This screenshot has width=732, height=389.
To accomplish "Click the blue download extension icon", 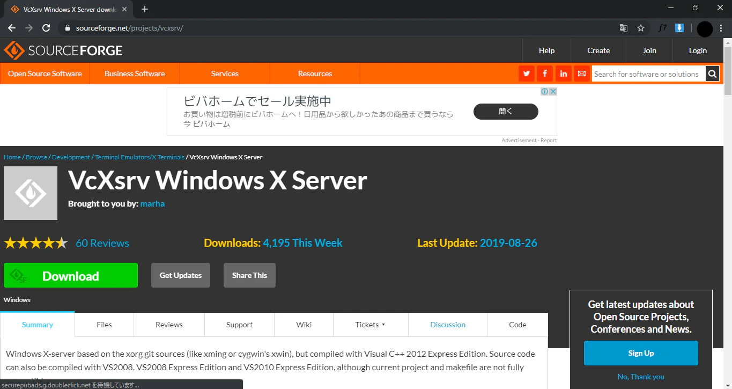I will tap(679, 28).
